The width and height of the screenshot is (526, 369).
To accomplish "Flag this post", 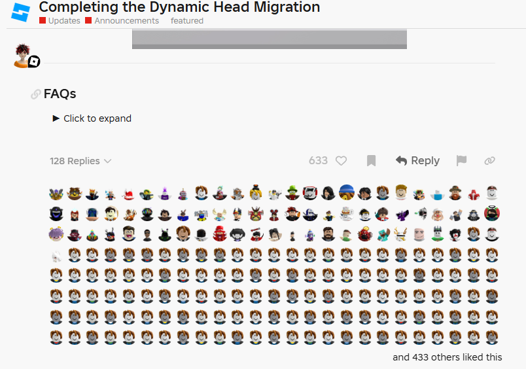I will (x=462, y=161).
